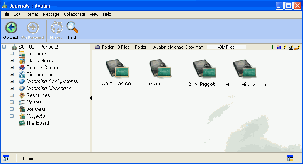303x164 pixels.
Task: Toggle the pane view icon in status bar left
Action: point(6,158)
